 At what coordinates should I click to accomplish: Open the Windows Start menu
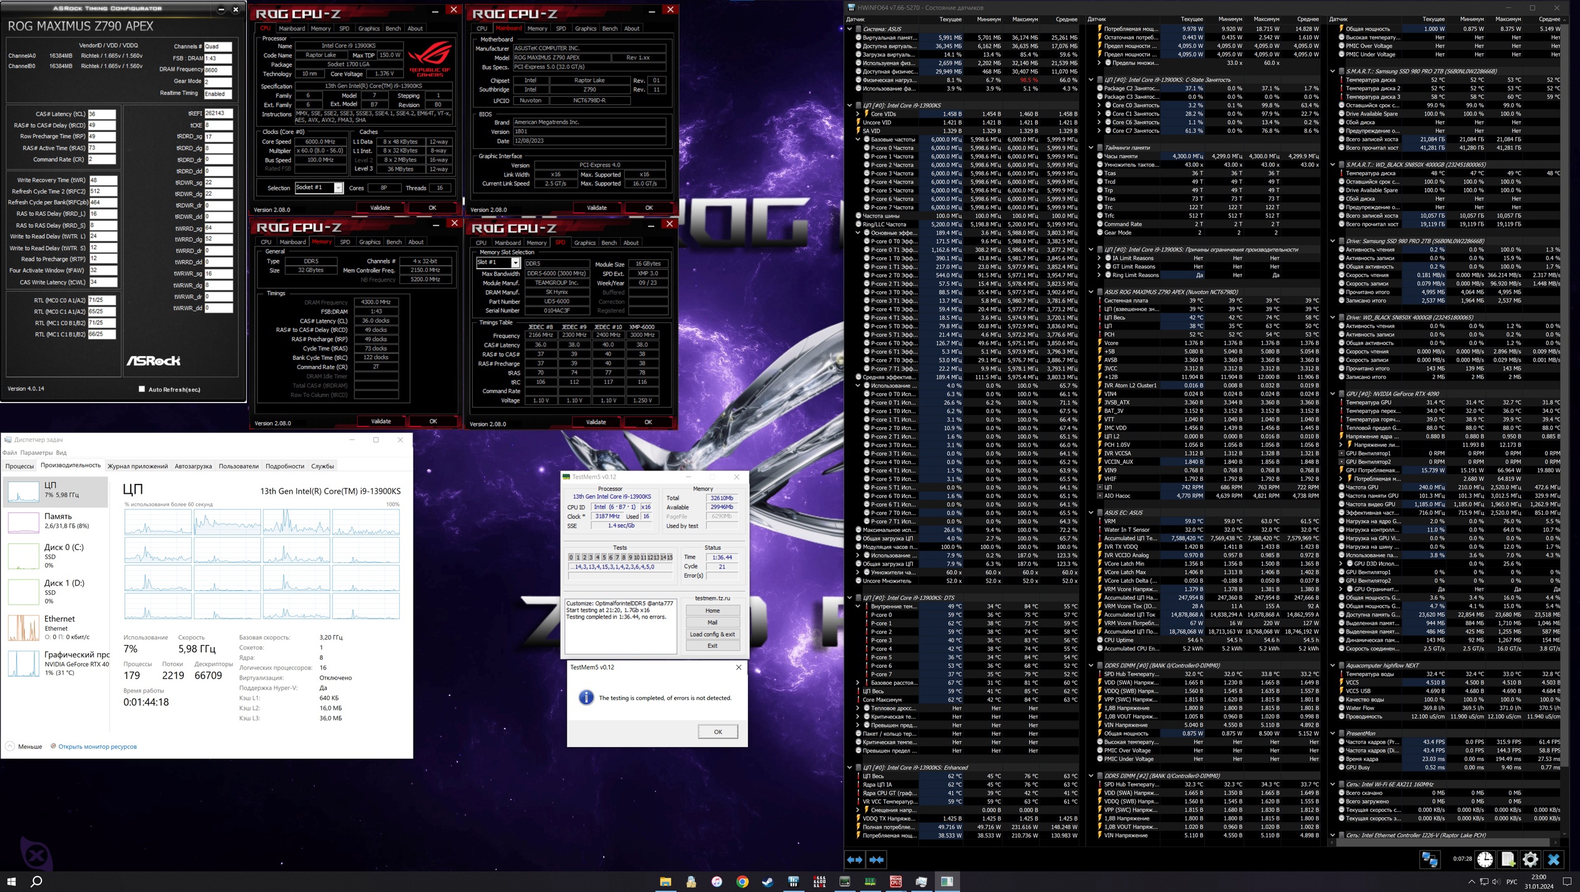click(11, 882)
